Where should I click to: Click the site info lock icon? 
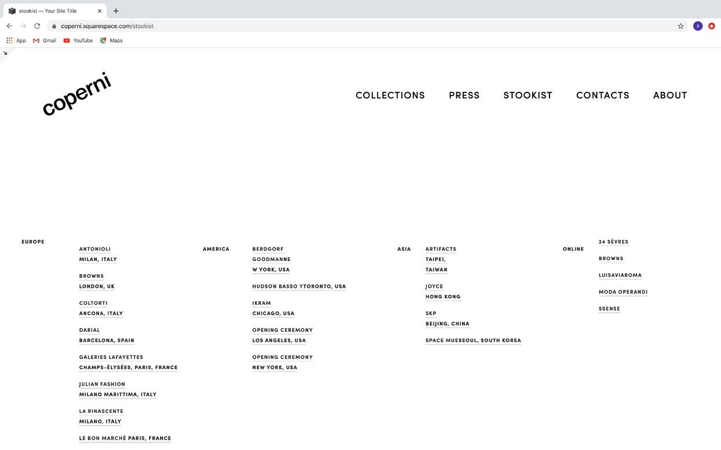54,26
